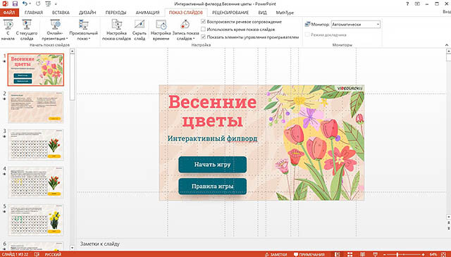Expand Customize Quick Access Toolbar arrow
Screen dimensions: 451x257
pos(56,4)
